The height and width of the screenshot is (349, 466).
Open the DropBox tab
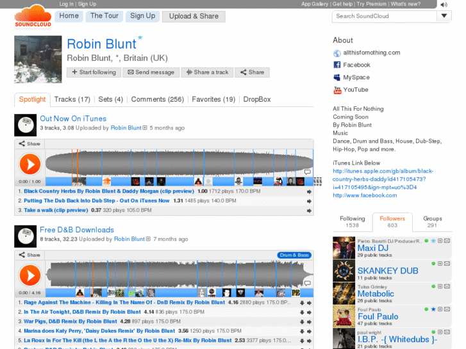[x=257, y=99]
